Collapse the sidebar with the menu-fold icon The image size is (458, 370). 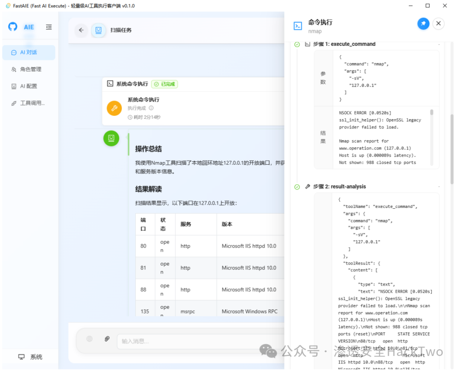point(49,27)
